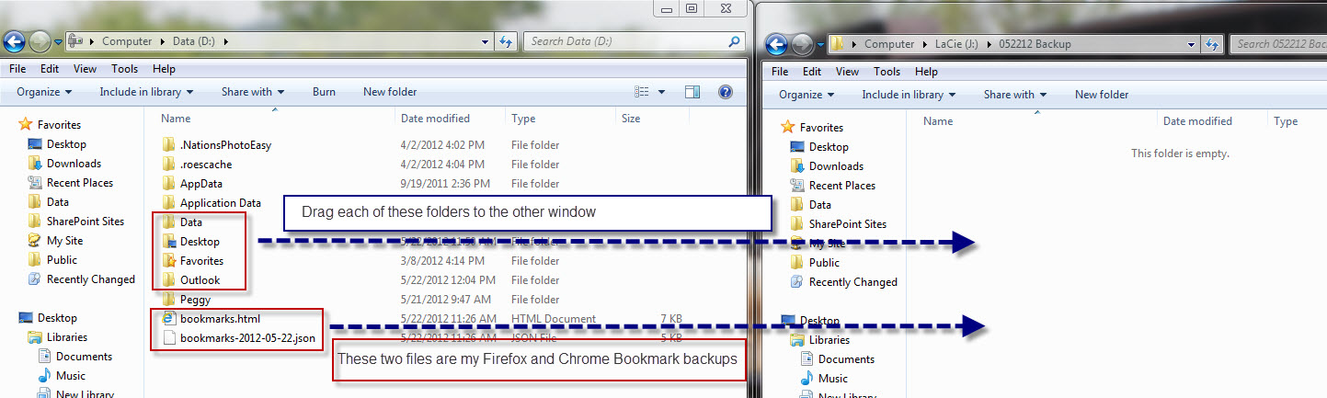The width and height of the screenshot is (1327, 398).
Task: Click the Back arrow in LaCie window
Action: (x=776, y=44)
